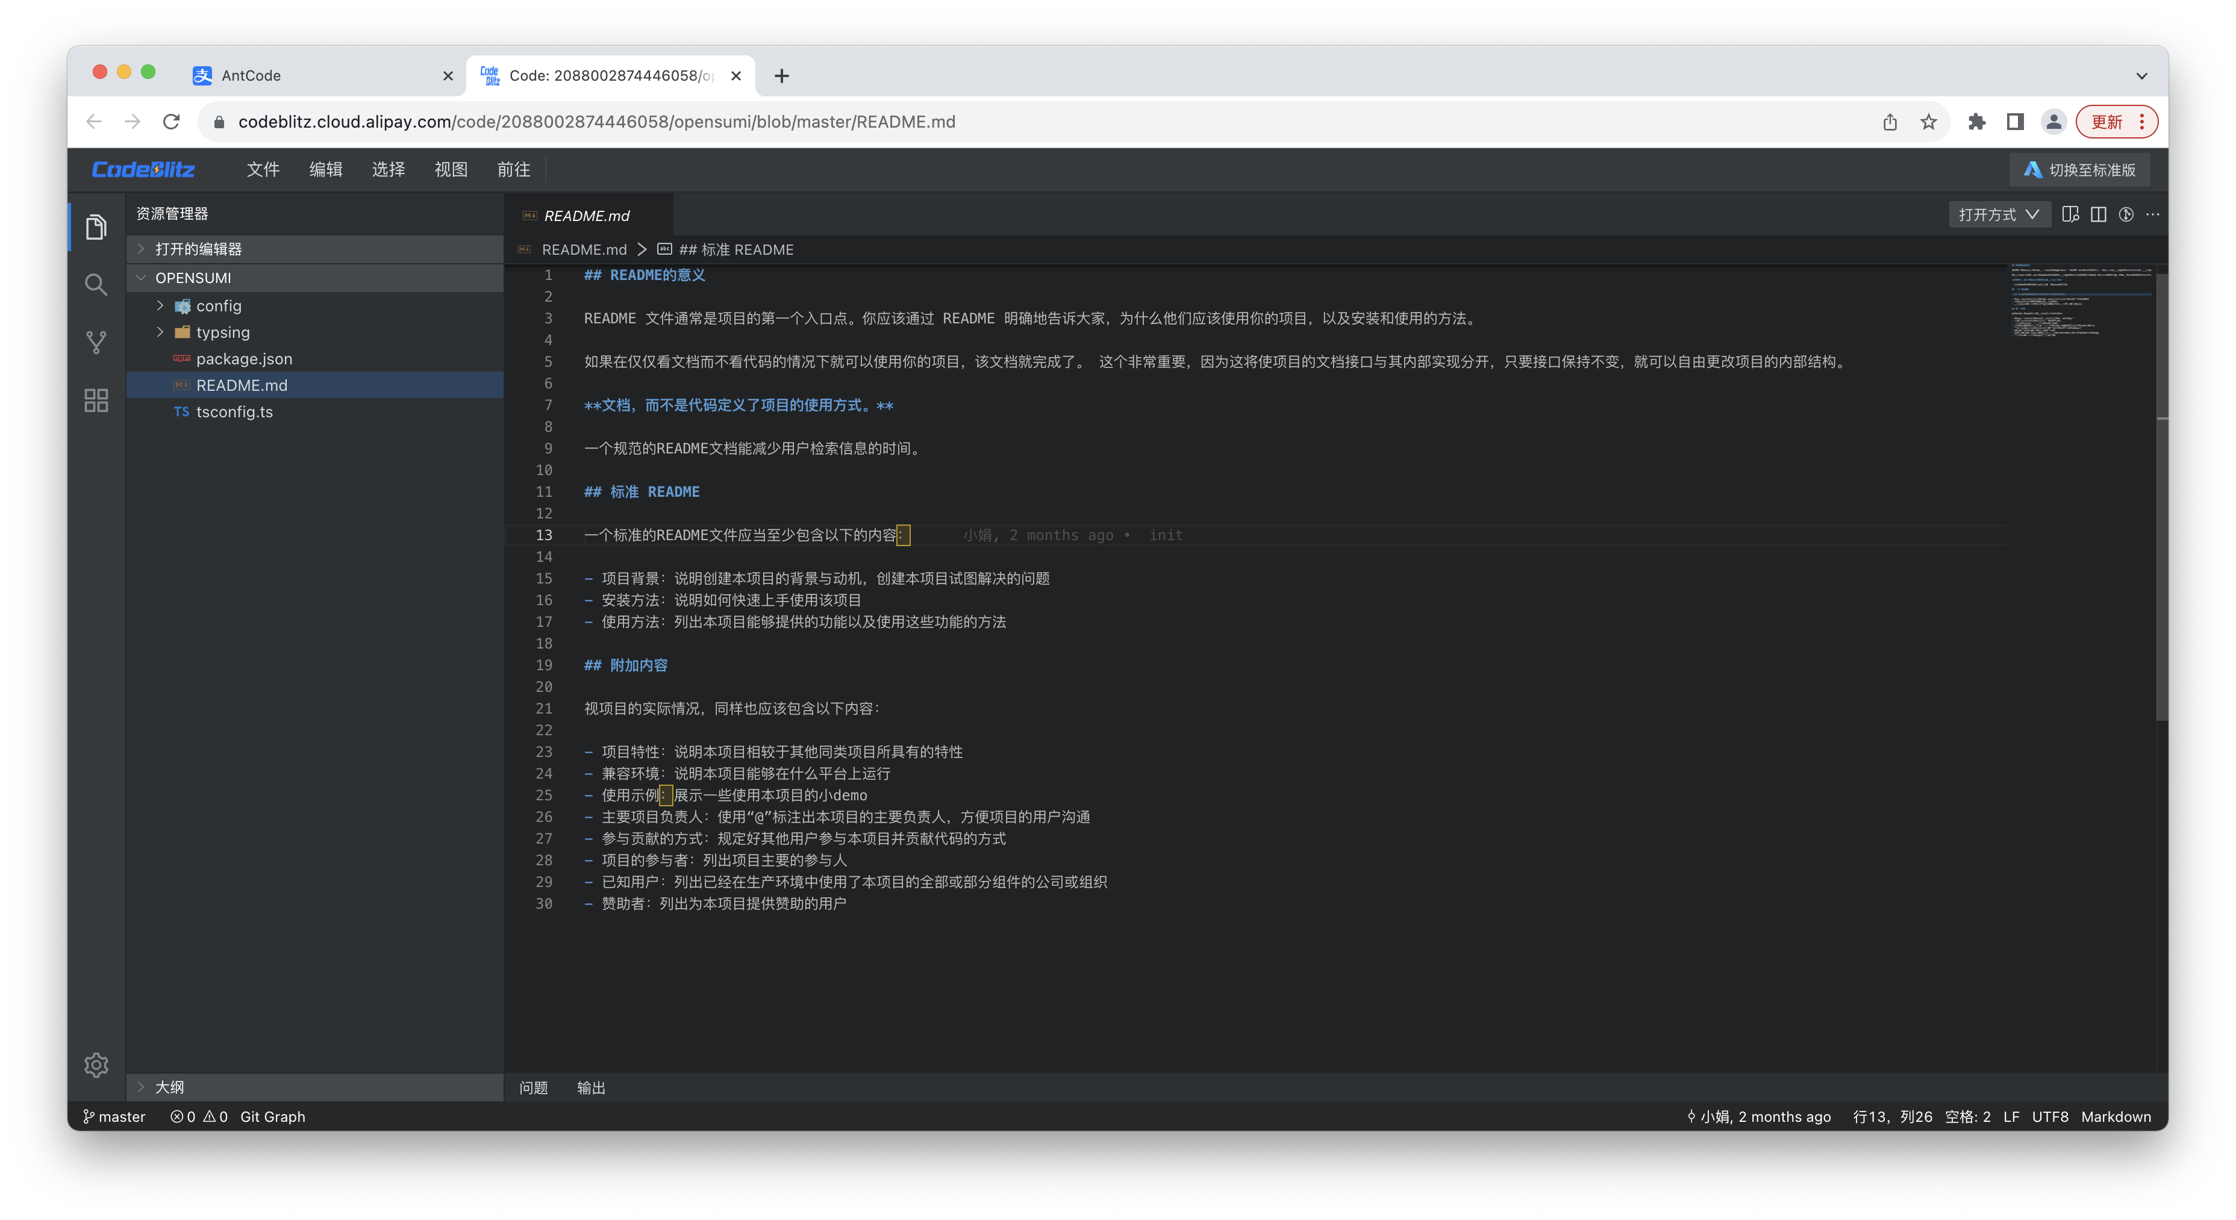Open settings gear at sidebar bottom
The image size is (2236, 1220).
coord(96,1065)
